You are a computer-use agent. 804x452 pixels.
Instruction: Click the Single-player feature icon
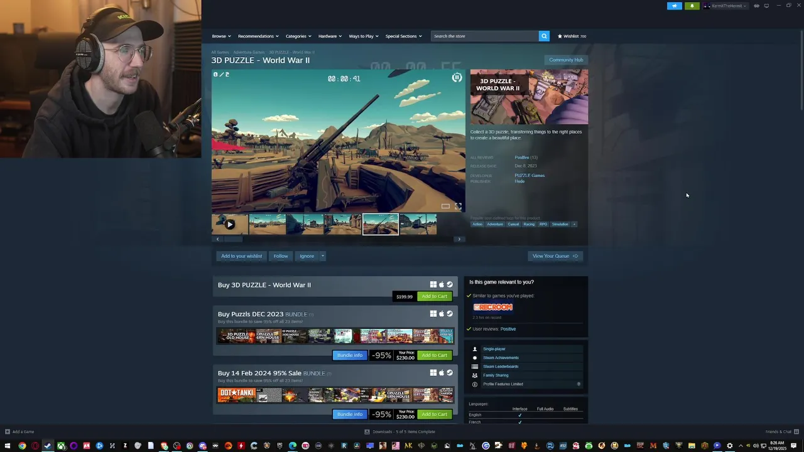click(x=475, y=349)
